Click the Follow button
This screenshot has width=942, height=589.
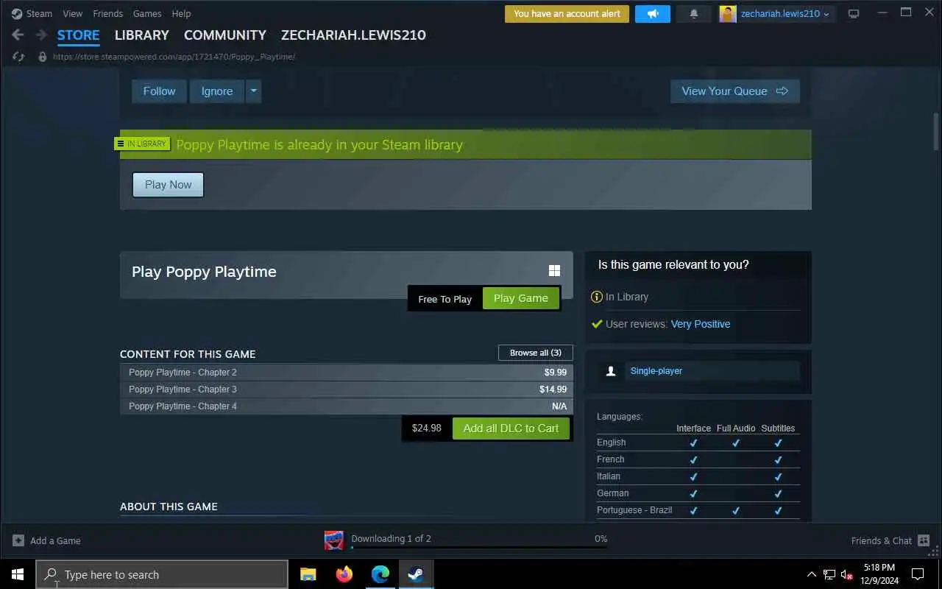(159, 91)
